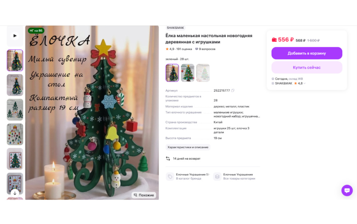357x224 pixels.
Task: Select the second gallery thumbnail
Action: 15,85
